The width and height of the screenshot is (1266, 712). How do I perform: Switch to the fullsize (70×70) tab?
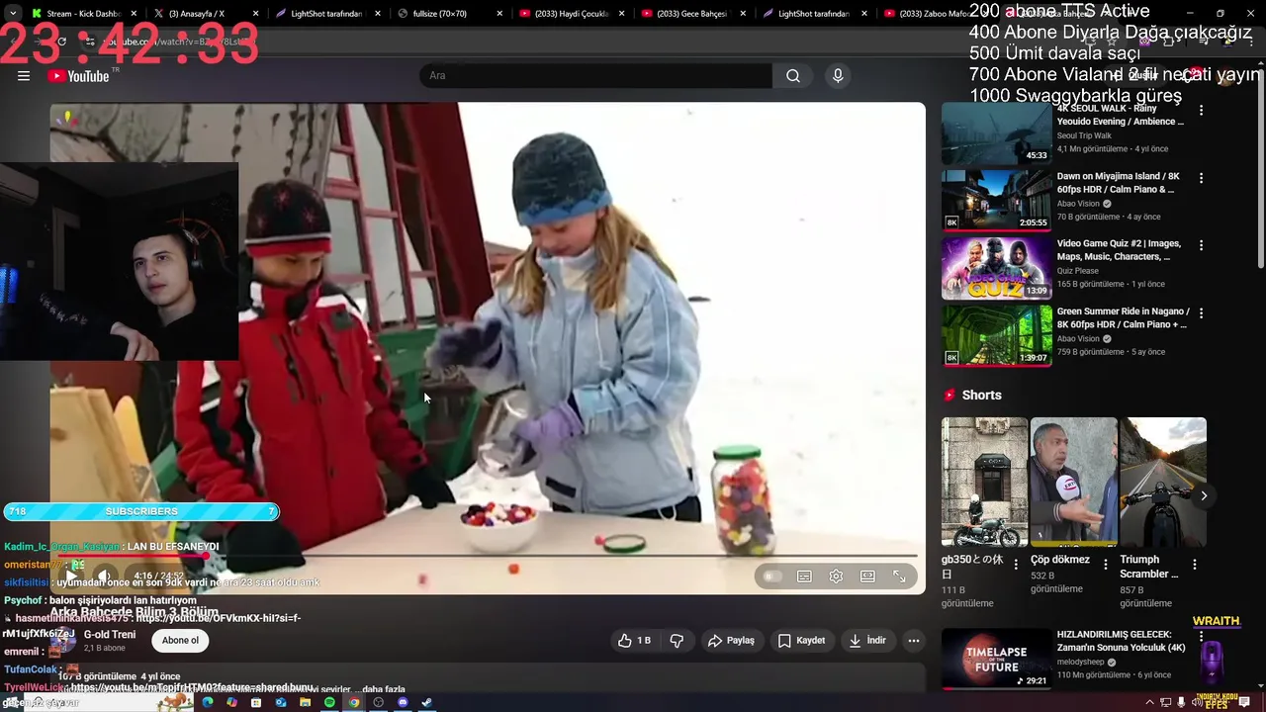pos(439,14)
